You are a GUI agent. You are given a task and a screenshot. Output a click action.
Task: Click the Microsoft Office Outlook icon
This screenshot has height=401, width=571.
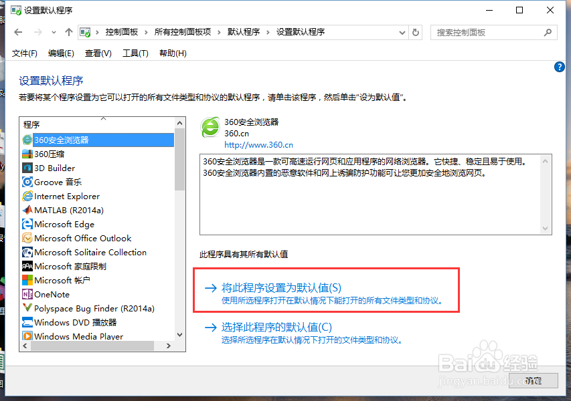27,238
